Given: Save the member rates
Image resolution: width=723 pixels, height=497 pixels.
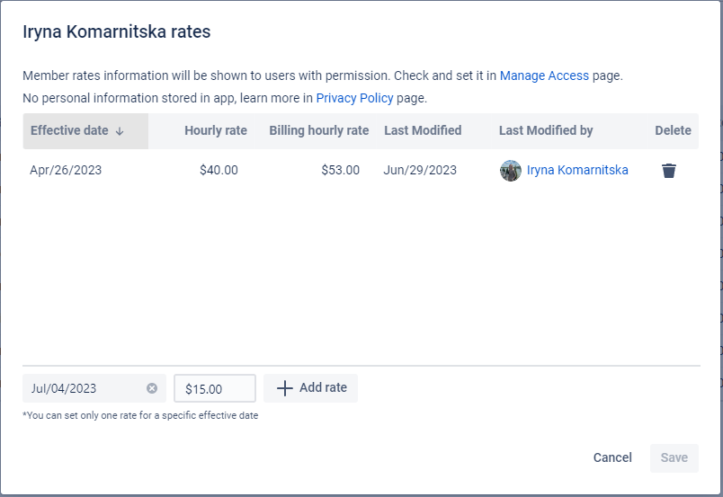Looking at the screenshot, I should click(x=674, y=457).
